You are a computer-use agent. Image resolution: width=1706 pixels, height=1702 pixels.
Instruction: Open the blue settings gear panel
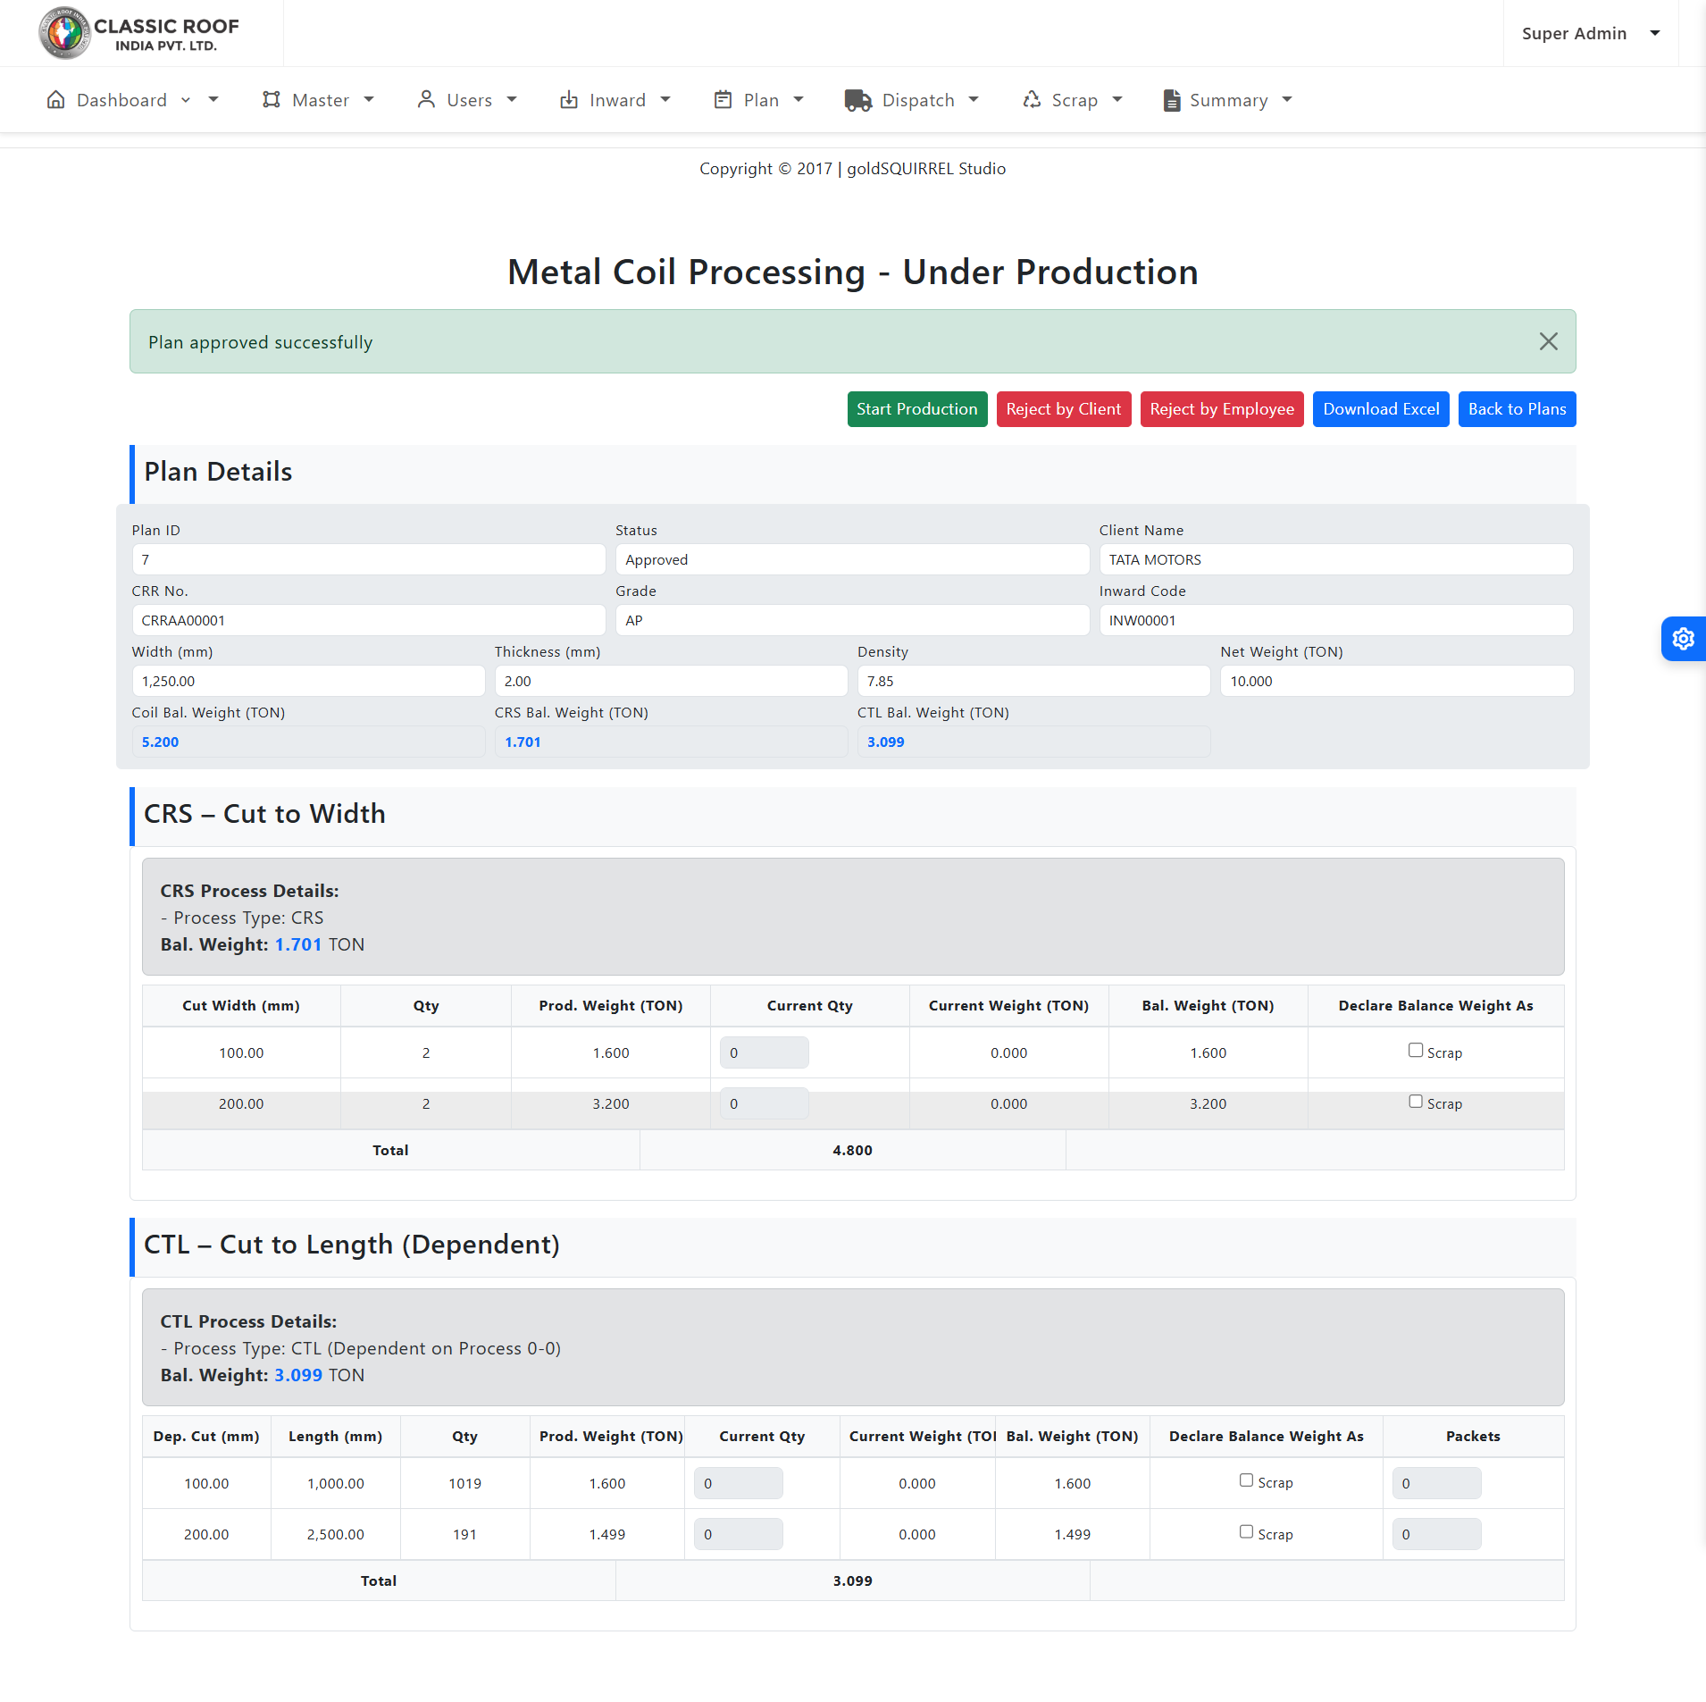click(1683, 639)
